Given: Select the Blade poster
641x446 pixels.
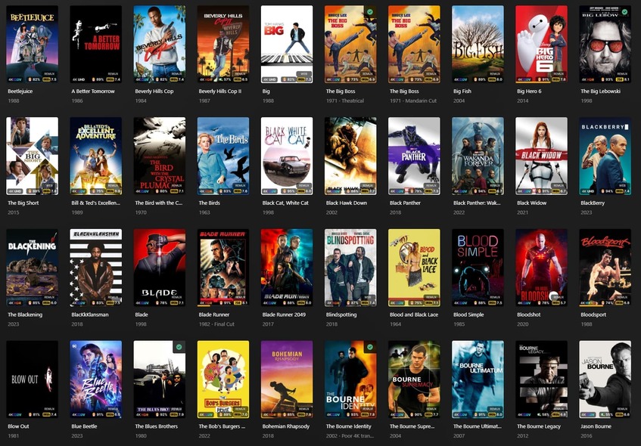Looking at the screenshot, I should (x=160, y=268).
